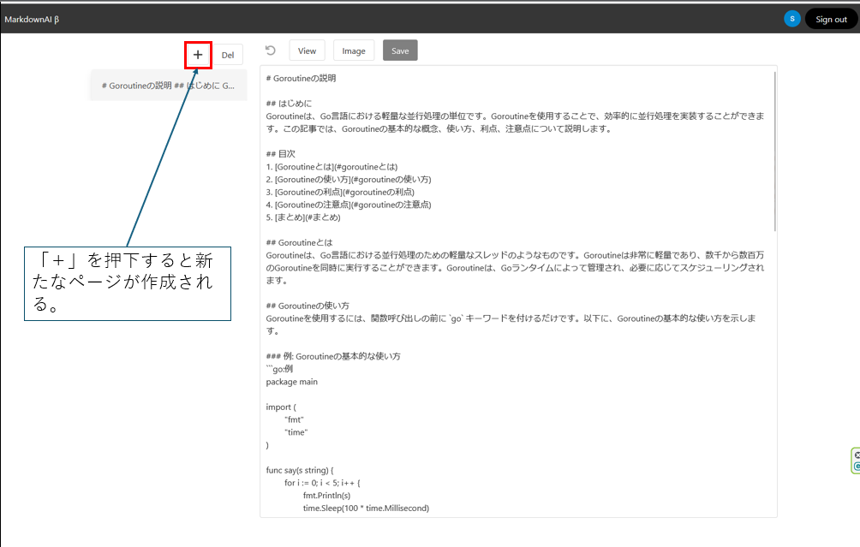Click inside the markdown editor text area

518,292
